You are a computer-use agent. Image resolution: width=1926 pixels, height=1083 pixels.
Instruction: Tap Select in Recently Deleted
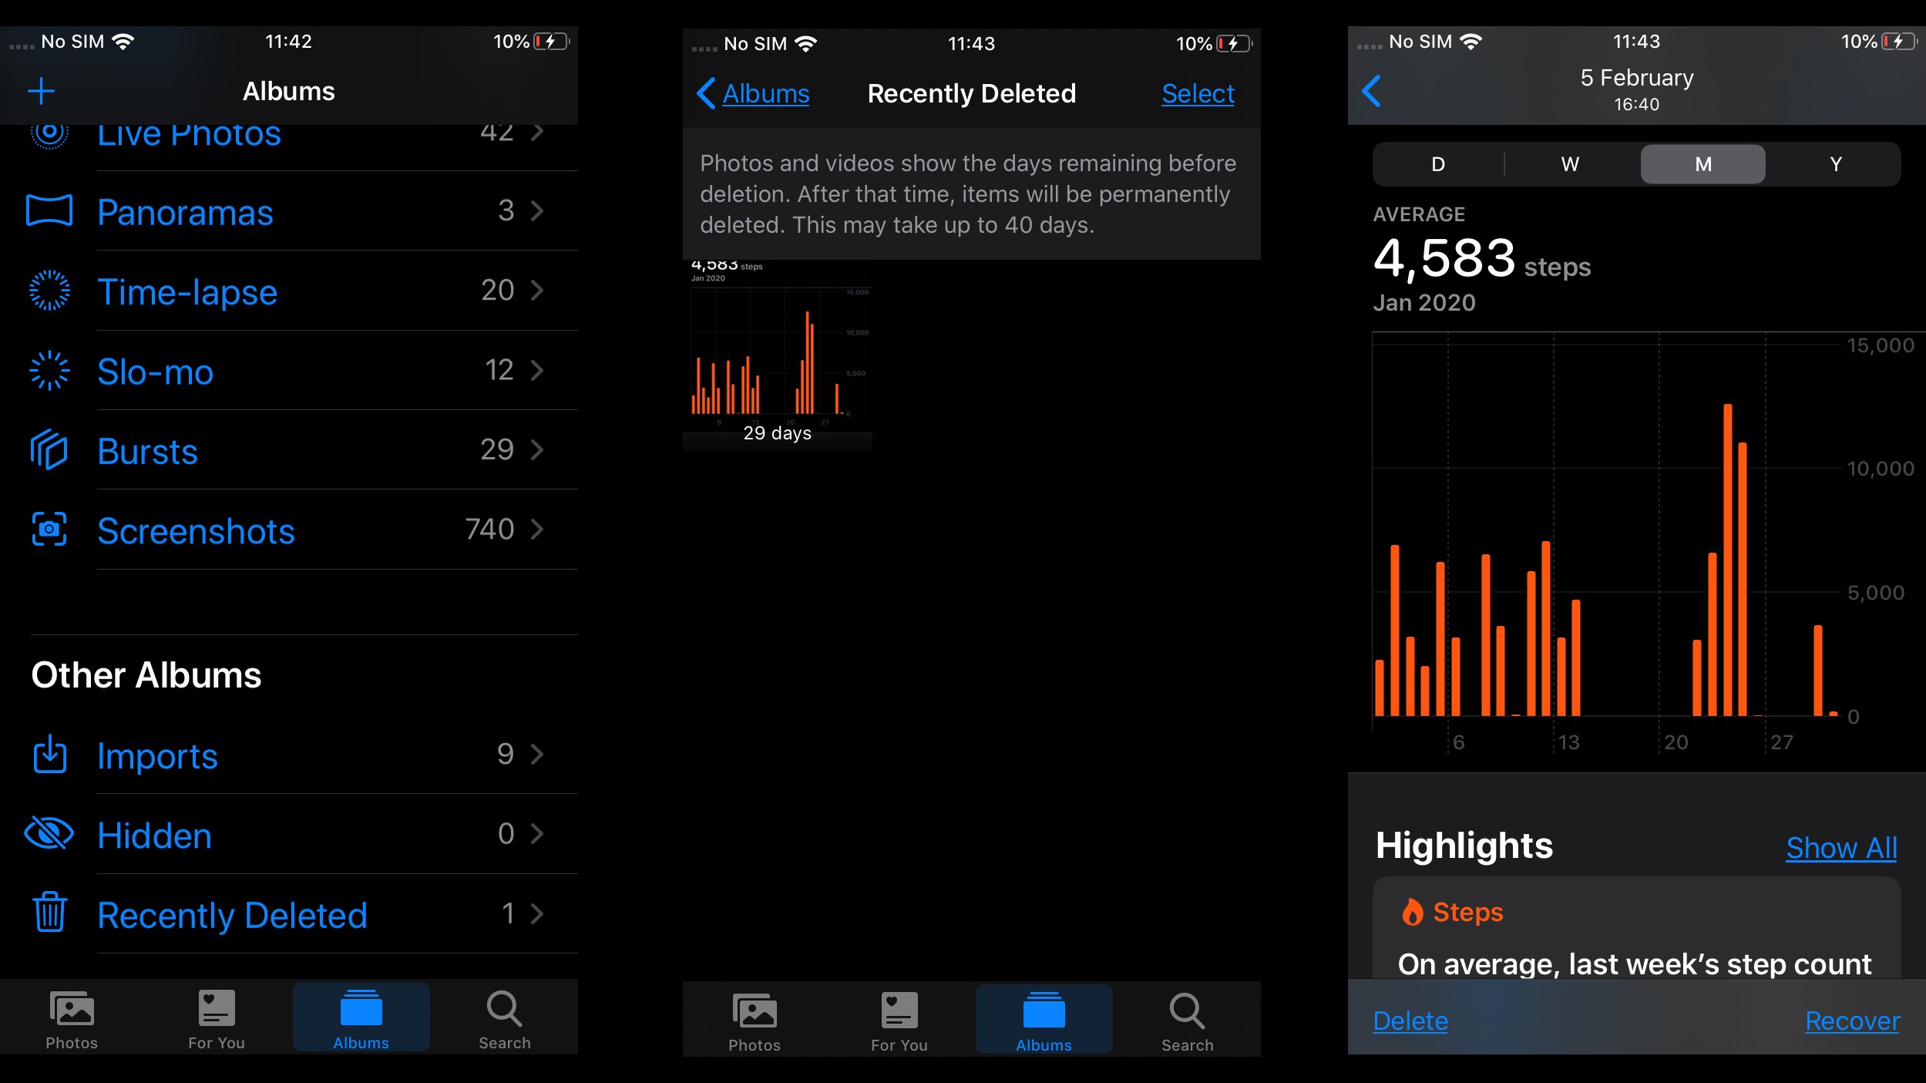click(1197, 92)
